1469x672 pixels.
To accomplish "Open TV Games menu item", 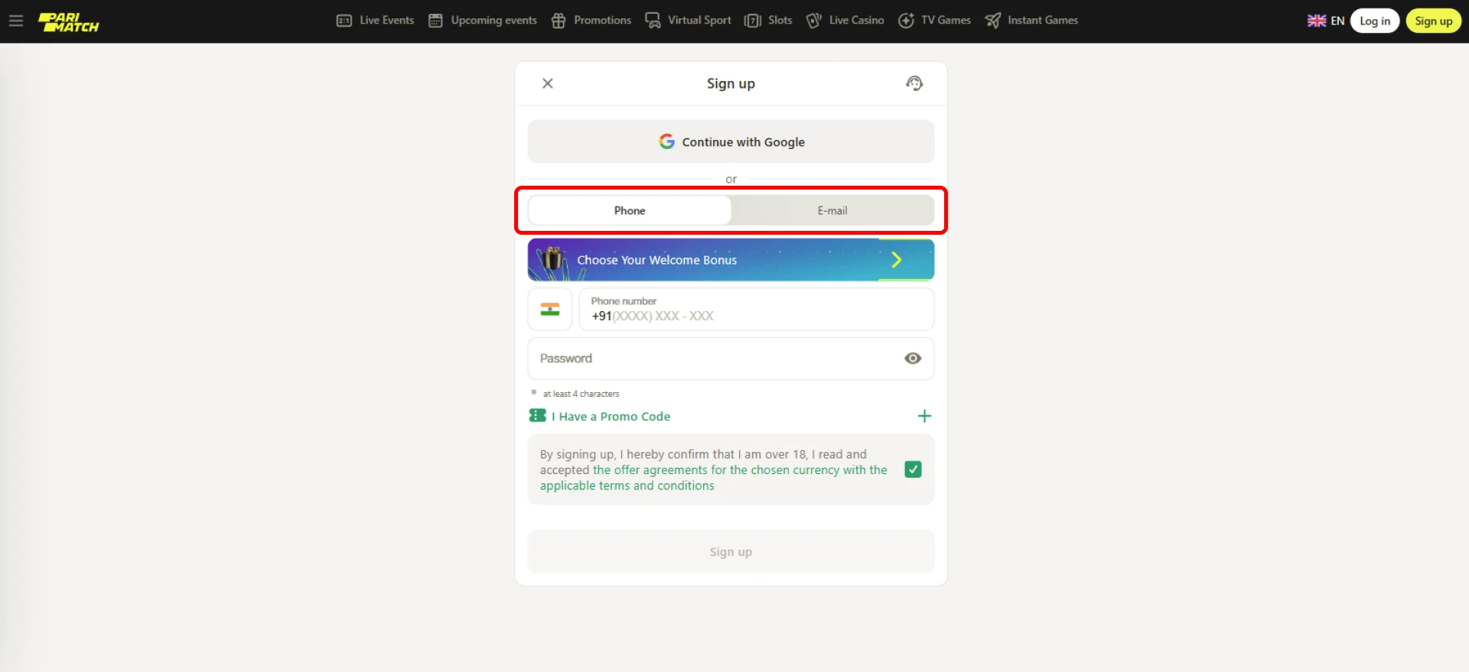I will point(934,21).
